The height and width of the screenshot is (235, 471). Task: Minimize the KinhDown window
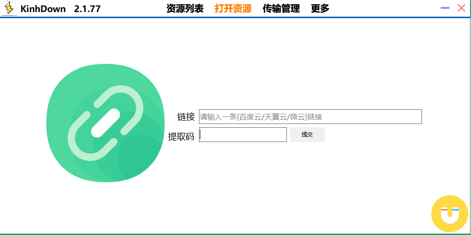click(x=445, y=8)
